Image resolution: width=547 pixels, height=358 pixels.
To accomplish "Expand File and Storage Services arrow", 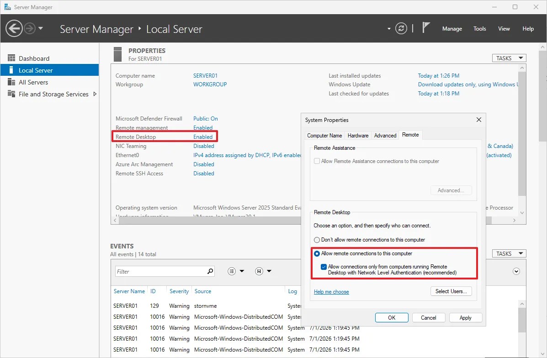I will [x=95, y=94].
